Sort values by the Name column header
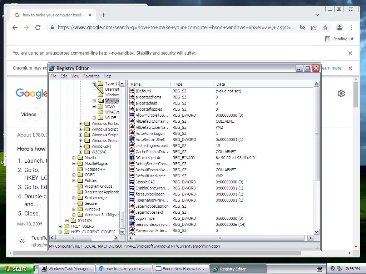 tap(149, 84)
